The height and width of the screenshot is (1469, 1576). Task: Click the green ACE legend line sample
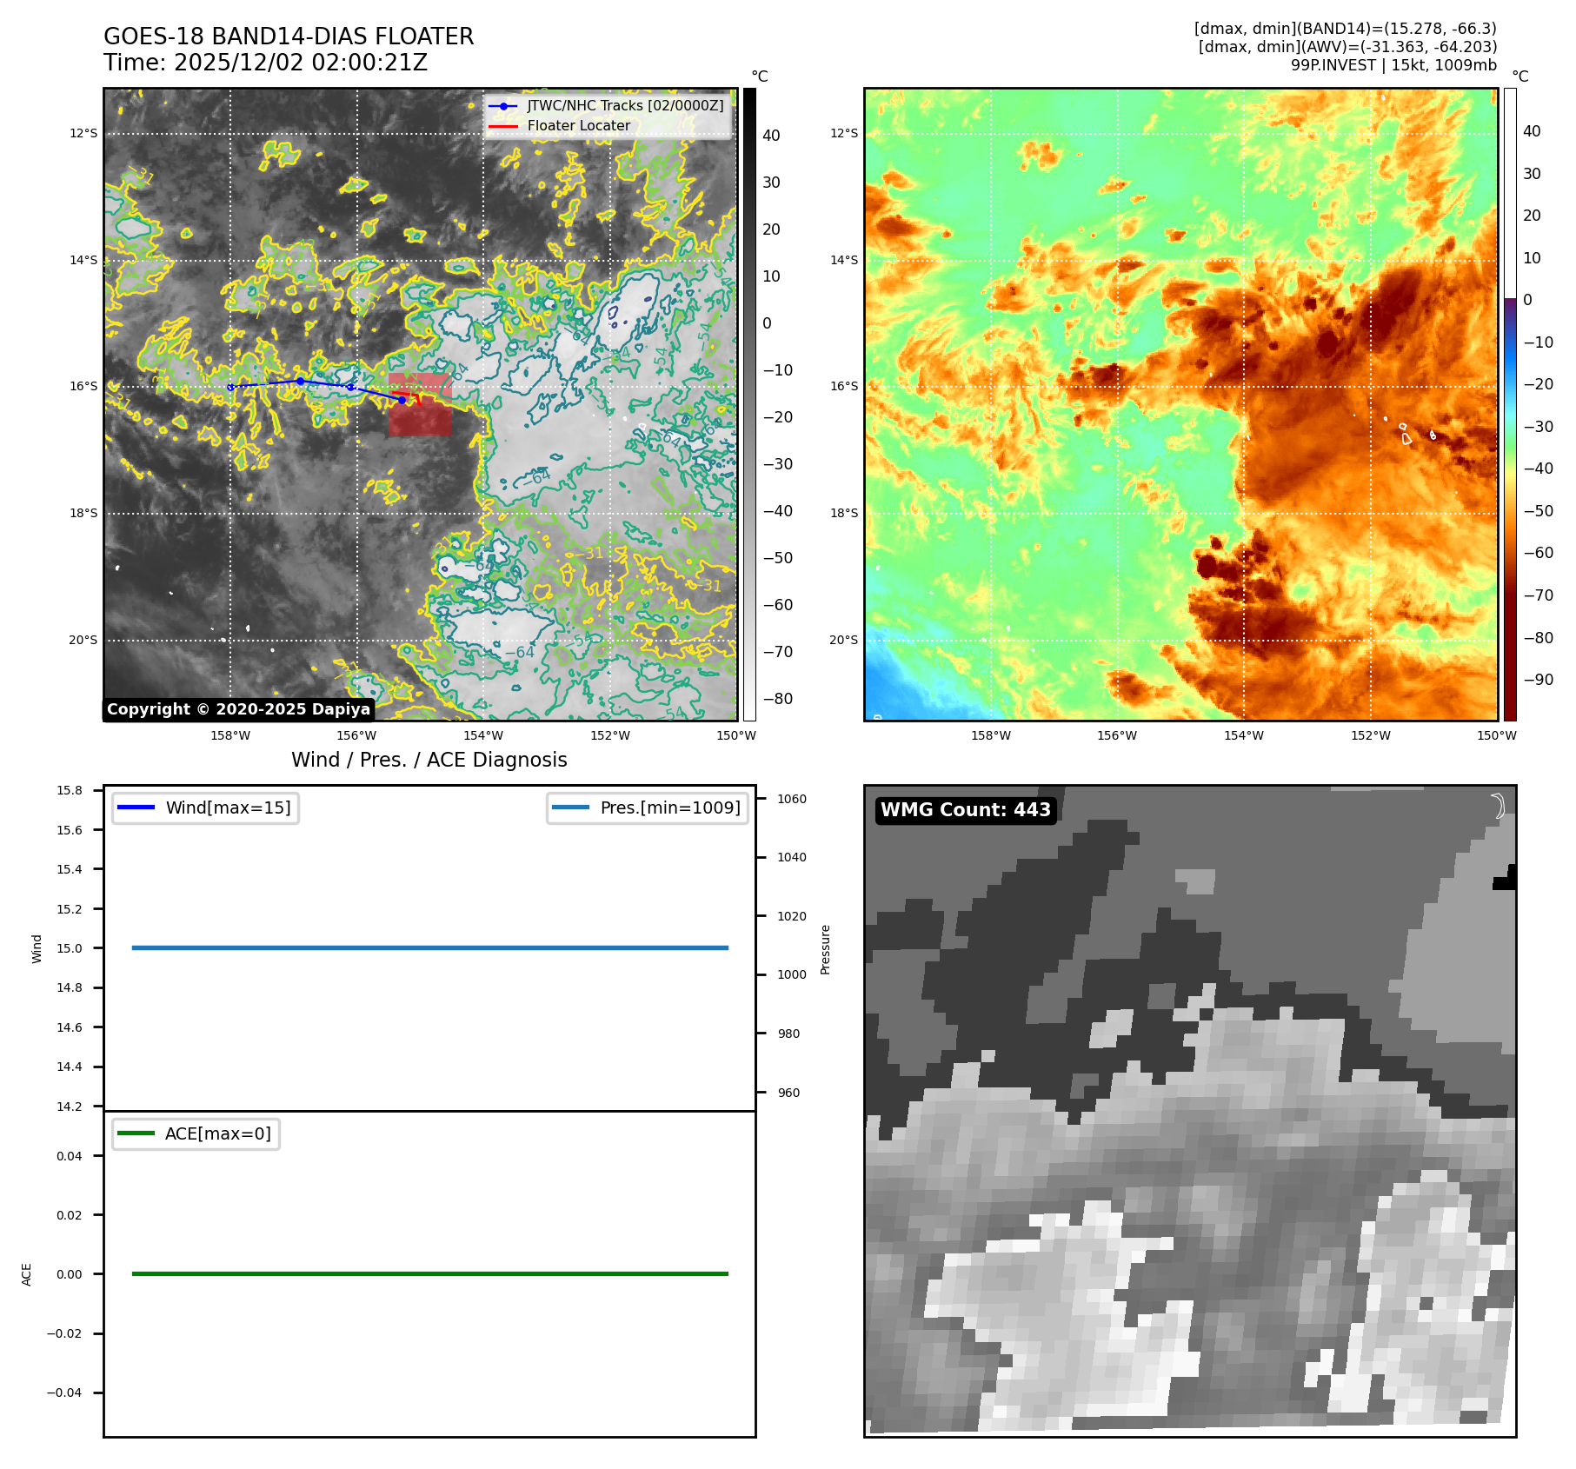pos(136,1133)
